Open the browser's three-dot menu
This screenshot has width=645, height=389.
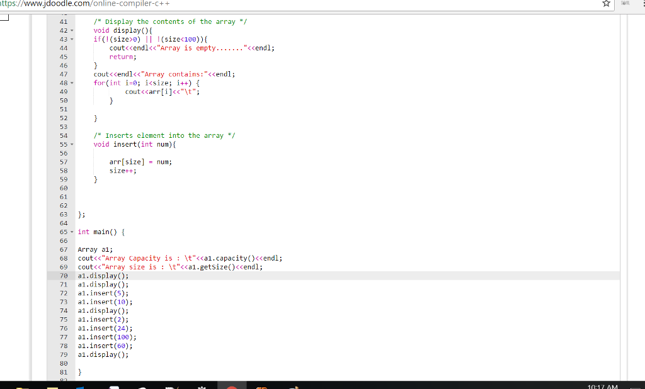coord(642,4)
